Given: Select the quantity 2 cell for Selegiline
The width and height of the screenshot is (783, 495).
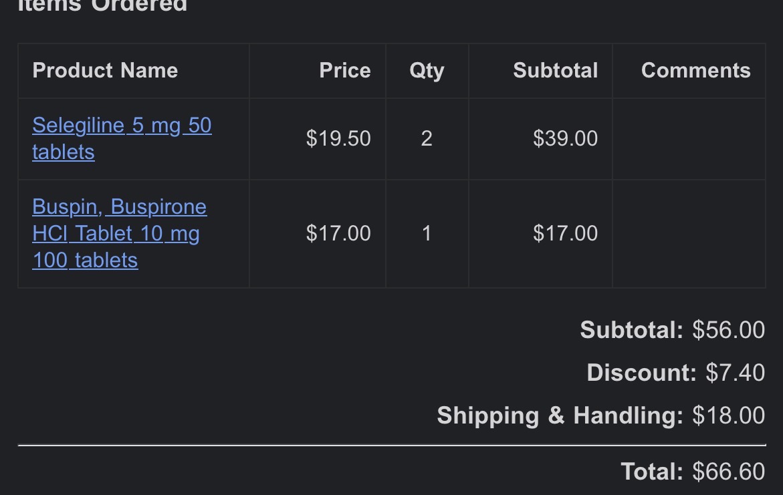Looking at the screenshot, I should pos(427,138).
